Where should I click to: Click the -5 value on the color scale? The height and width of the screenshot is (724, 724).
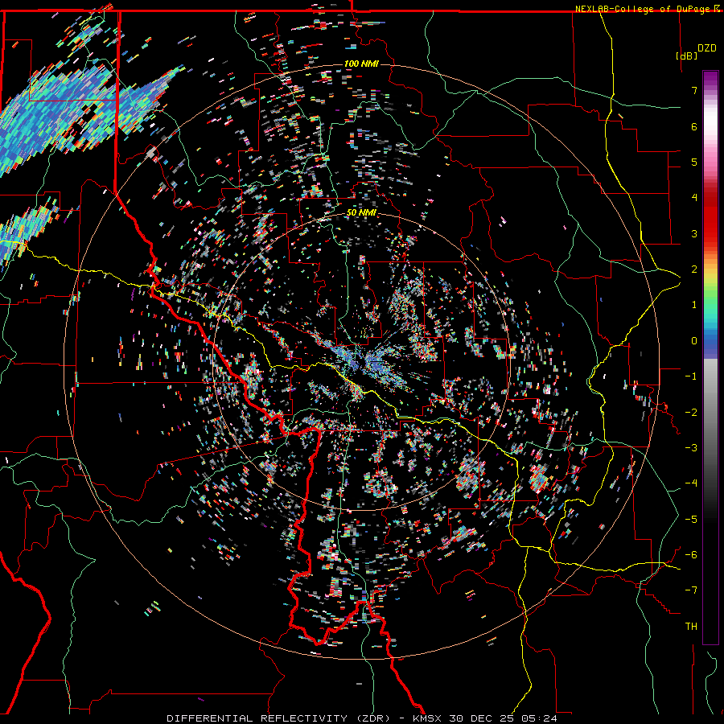tap(691, 520)
